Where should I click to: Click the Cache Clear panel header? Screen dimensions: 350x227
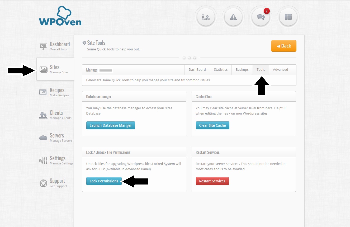click(244, 97)
